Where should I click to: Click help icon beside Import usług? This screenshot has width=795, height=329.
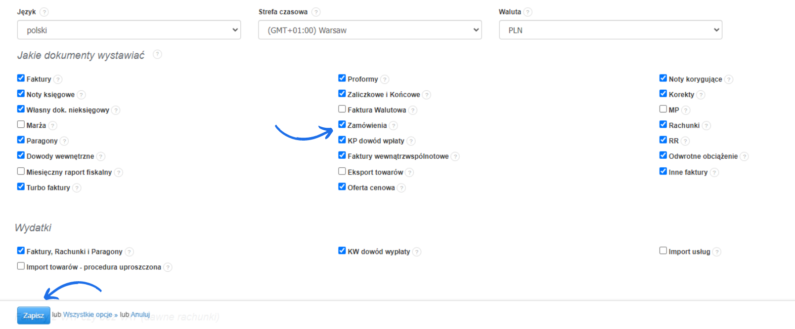(717, 252)
